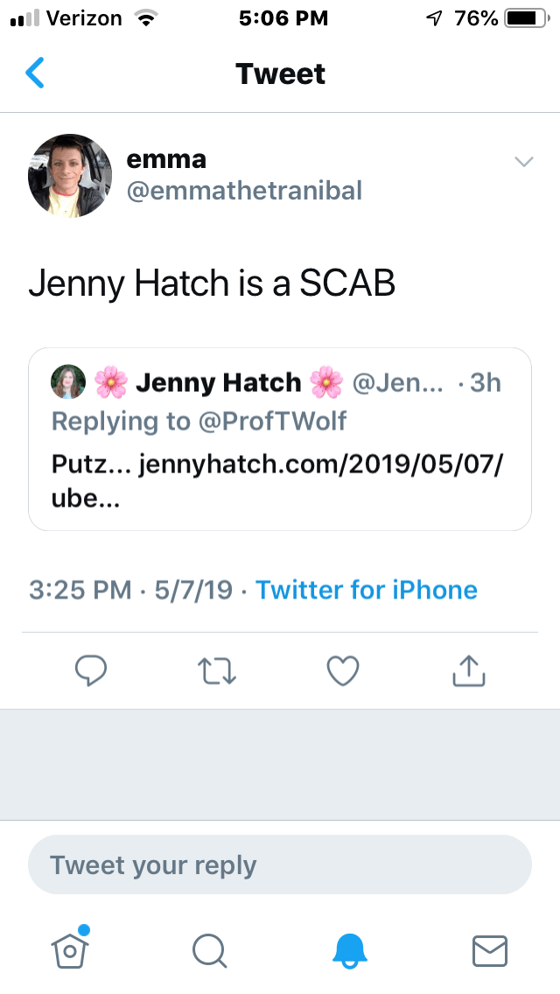This screenshot has height=994, width=560.
Task: Open the Messages envelope tab
Action: 489,950
